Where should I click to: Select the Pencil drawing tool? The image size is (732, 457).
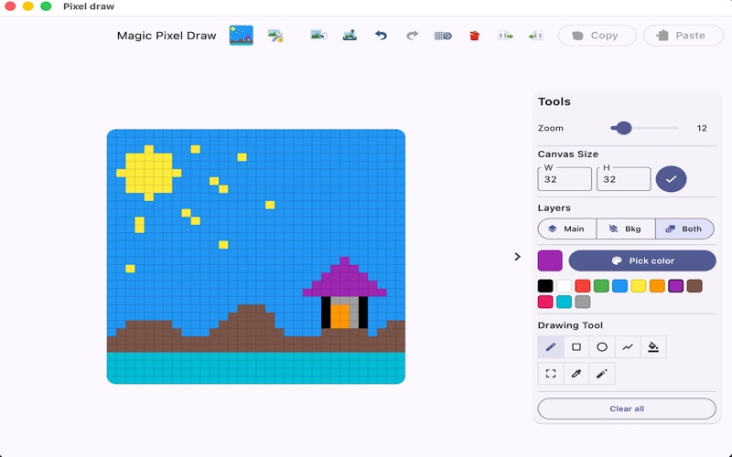click(551, 347)
